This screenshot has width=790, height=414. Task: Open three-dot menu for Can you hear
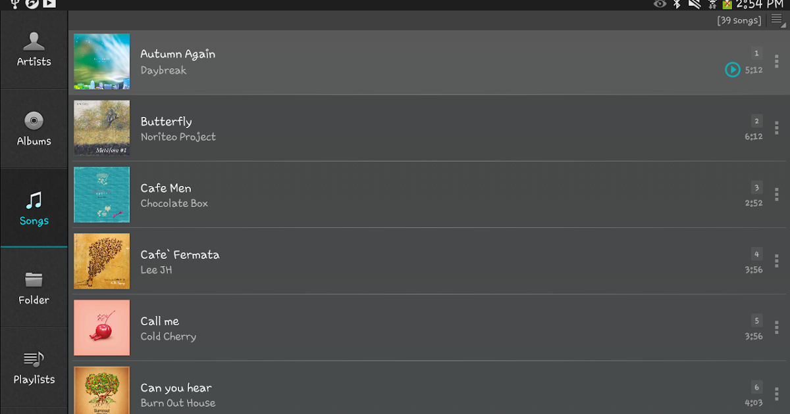coord(777,393)
